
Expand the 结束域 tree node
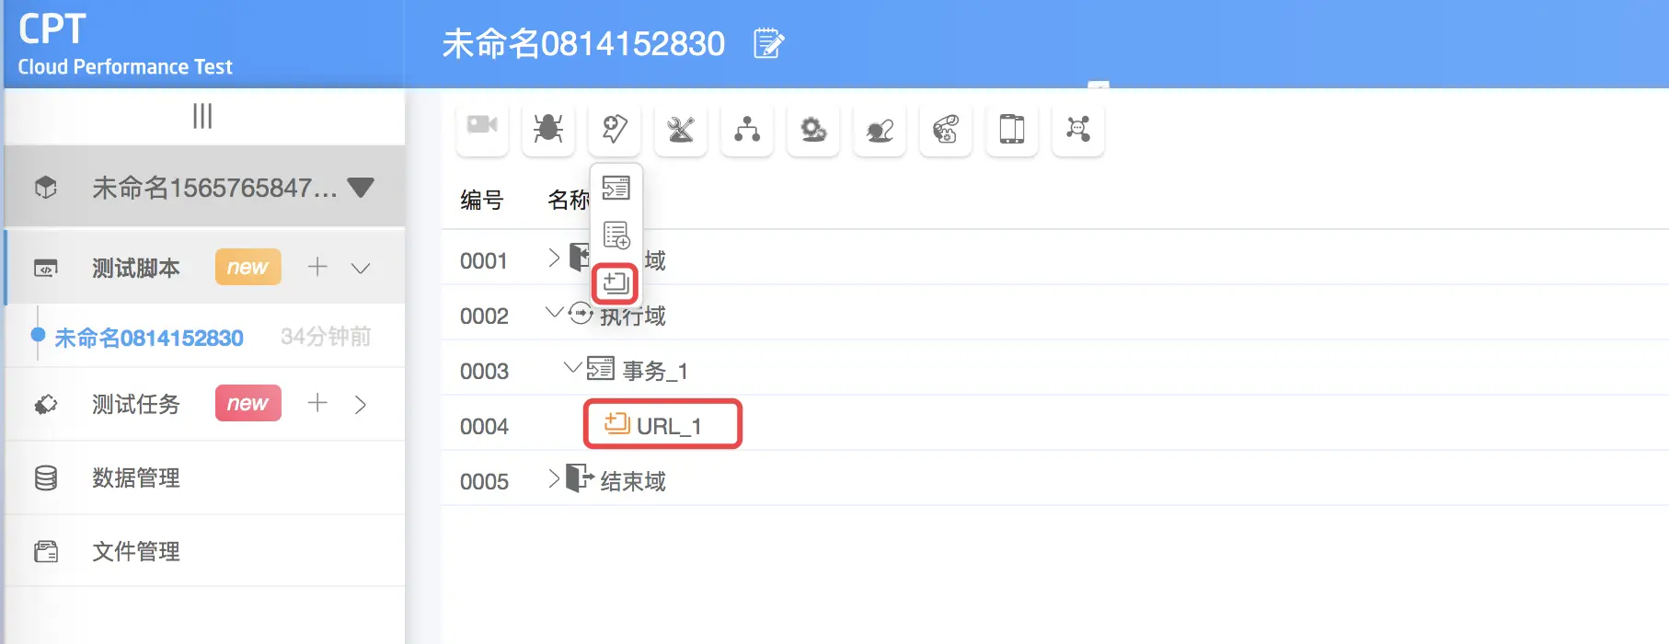pos(554,478)
